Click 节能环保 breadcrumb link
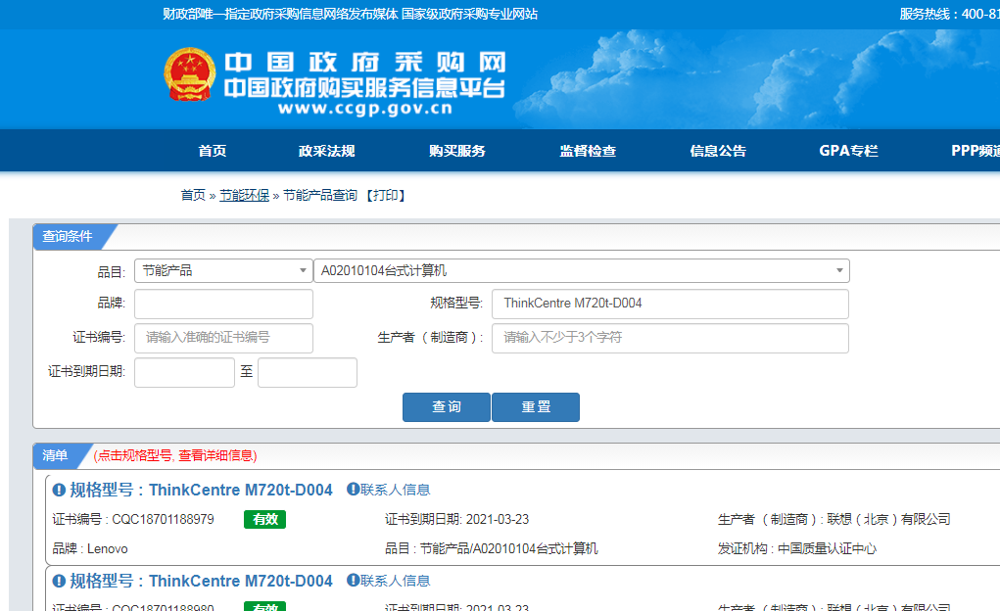Viewport: 1000px width, 611px height. pyautogui.click(x=244, y=195)
